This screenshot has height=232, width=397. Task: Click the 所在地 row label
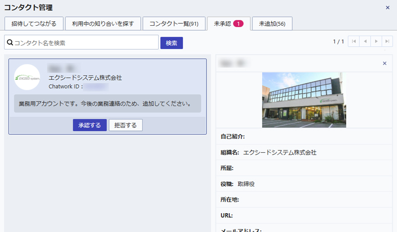(230, 200)
